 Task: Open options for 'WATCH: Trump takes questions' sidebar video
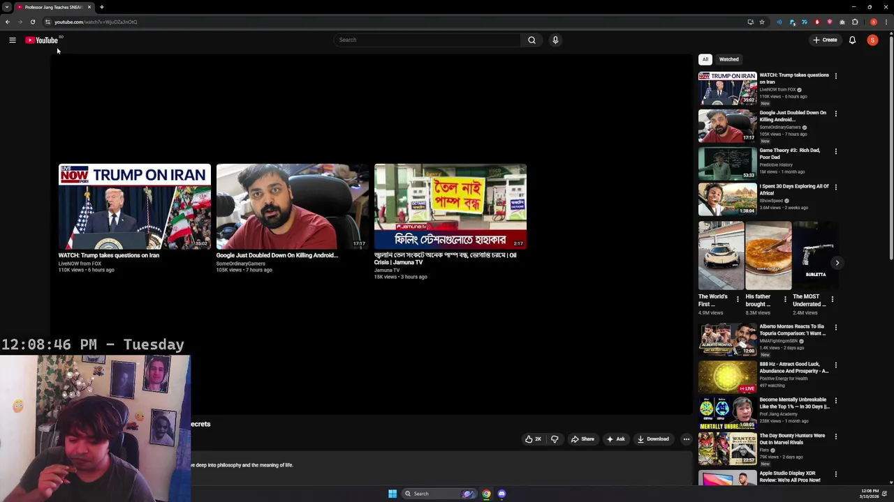point(836,76)
